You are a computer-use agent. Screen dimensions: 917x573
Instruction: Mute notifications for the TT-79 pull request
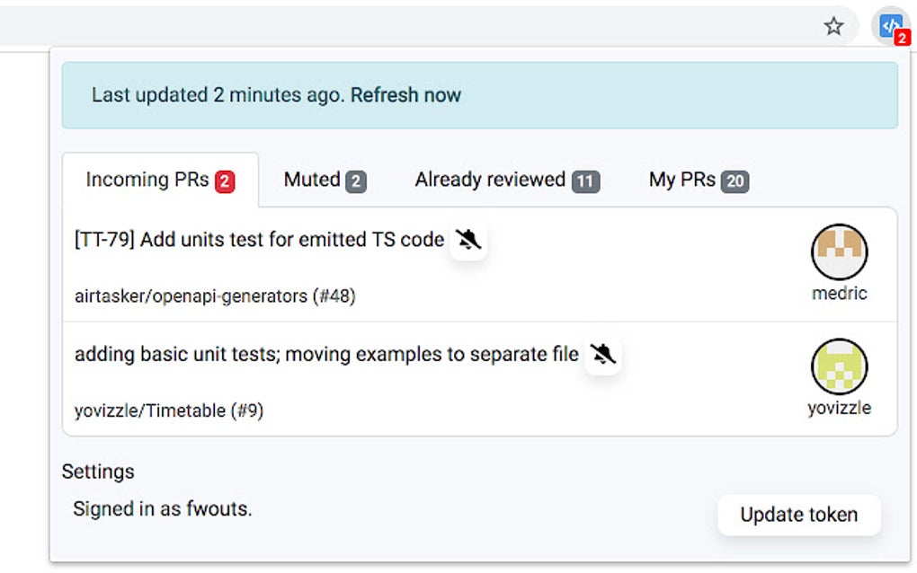(x=467, y=240)
